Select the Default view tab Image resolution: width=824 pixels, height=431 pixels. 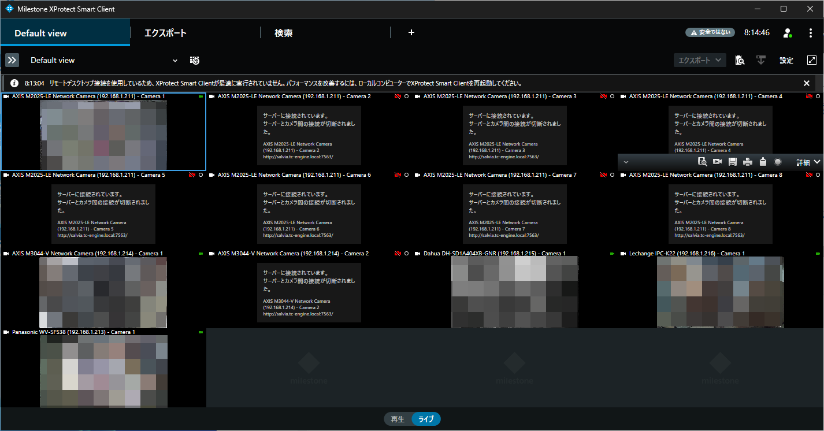65,33
